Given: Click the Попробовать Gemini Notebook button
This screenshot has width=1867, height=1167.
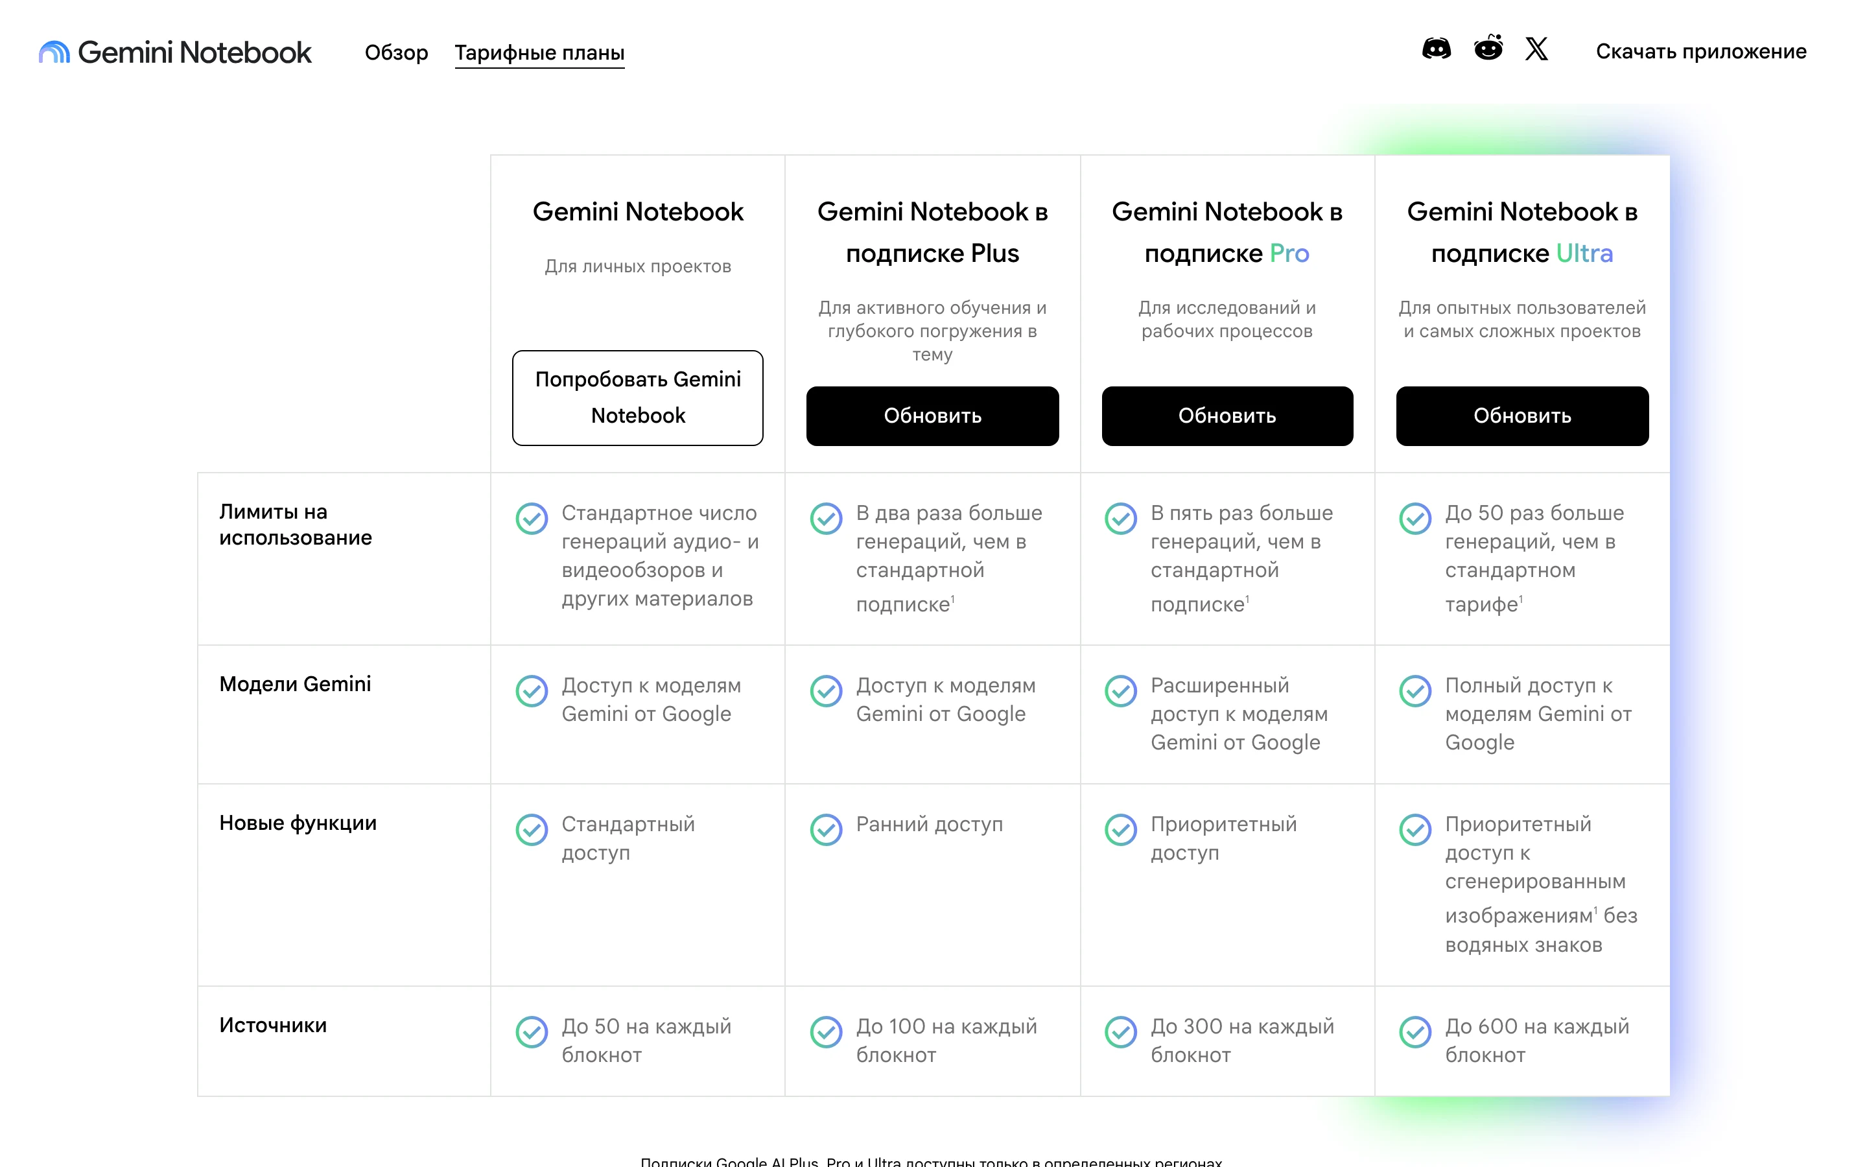Looking at the screenshot, I should click(638, 397).
